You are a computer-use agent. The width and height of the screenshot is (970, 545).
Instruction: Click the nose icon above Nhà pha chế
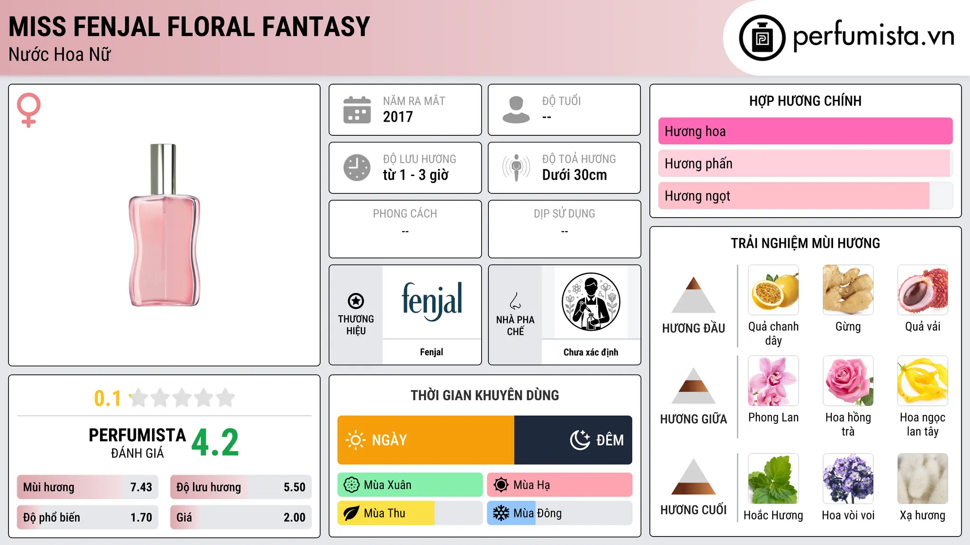[515, 301]
